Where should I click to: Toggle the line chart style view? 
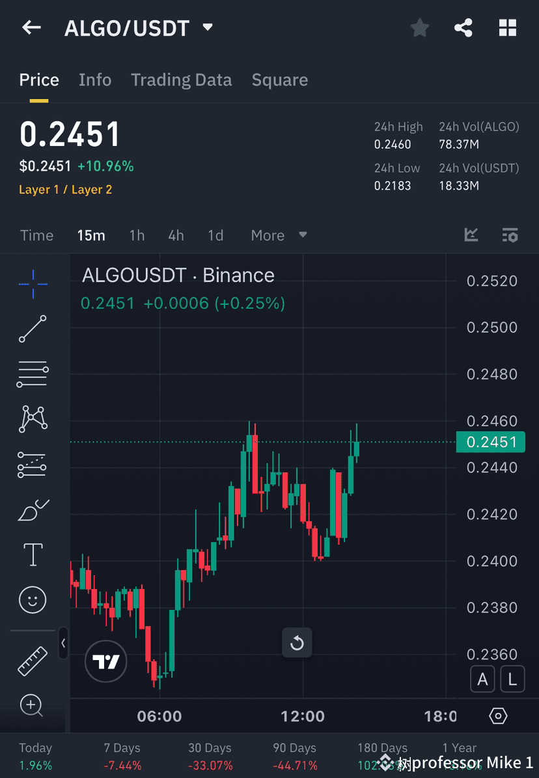pyautogui.click(x=471, y=235)
